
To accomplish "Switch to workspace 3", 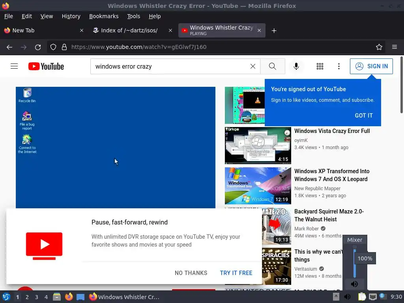I will tap(37, 297).
